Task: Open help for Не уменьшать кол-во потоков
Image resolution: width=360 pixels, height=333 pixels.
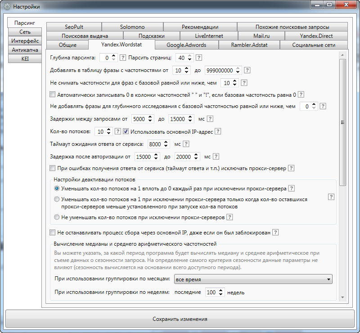Action: (229, 217)
